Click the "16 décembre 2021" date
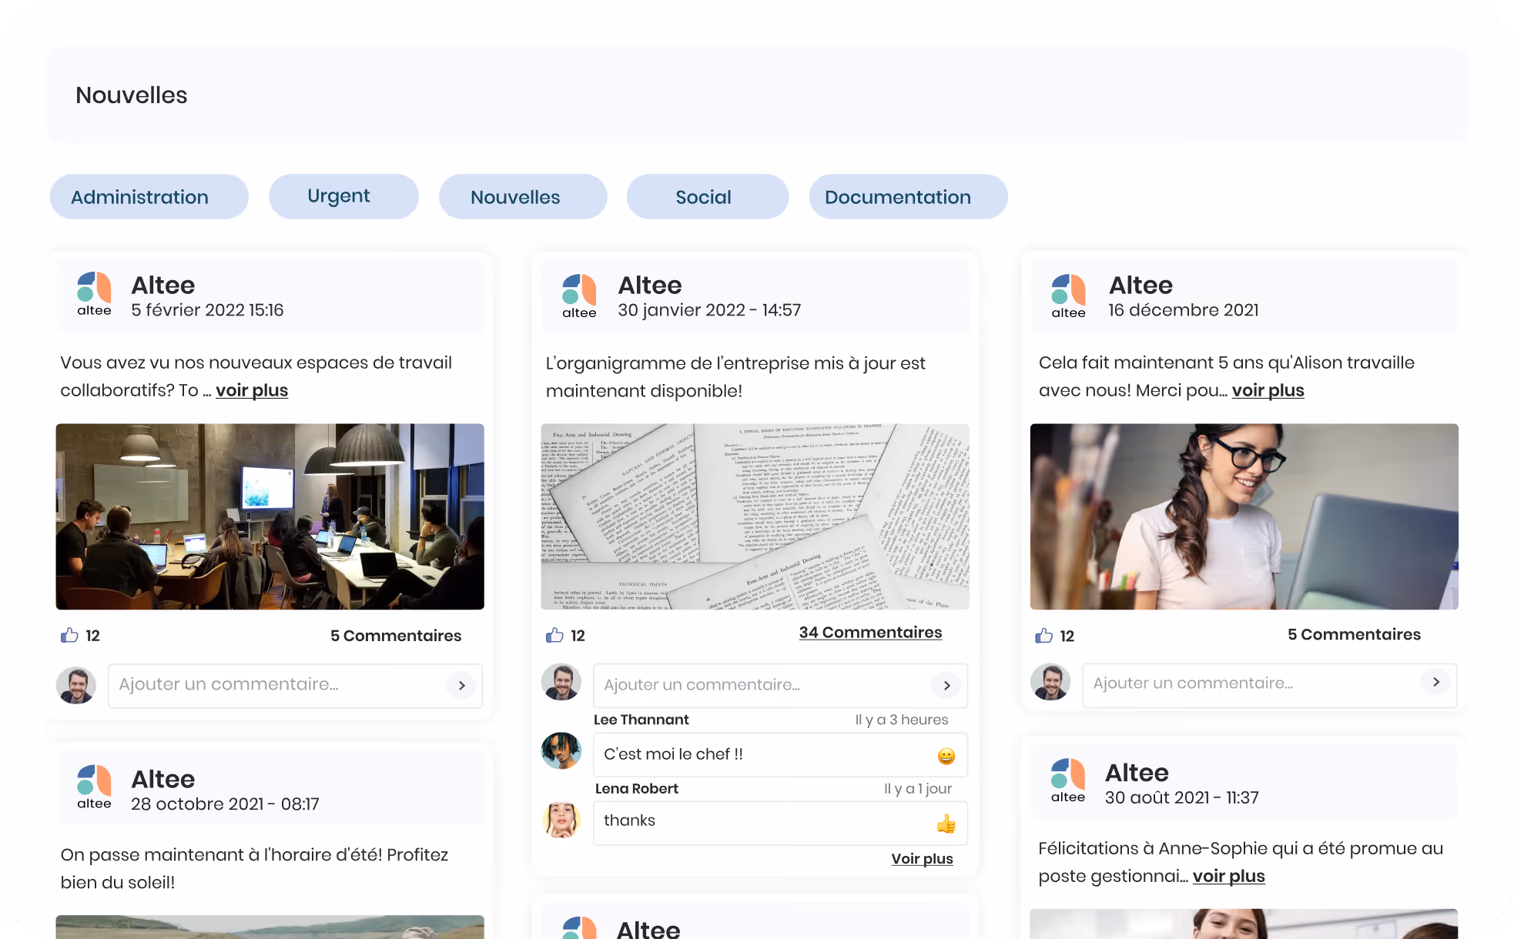Image resolution: width=1514 pixels, height=939 pixels. (1183, 309)
